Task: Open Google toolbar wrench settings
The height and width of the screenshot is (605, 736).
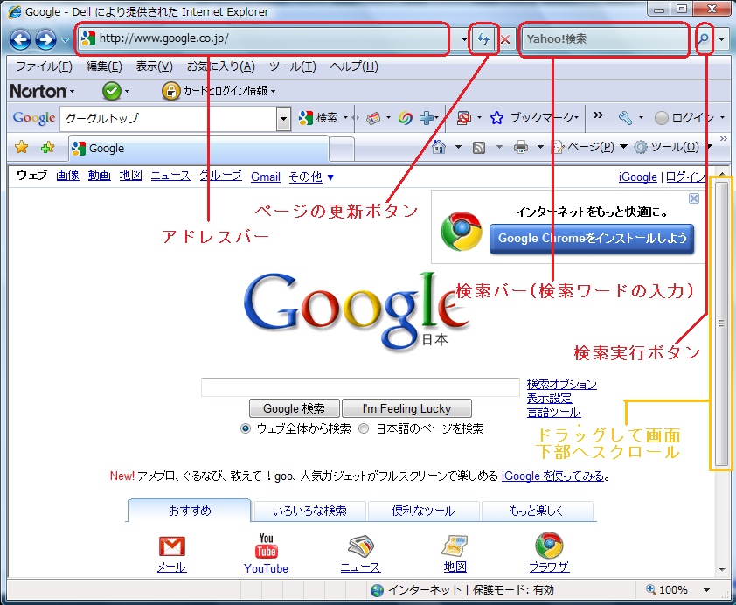Action: pos(625,118)
